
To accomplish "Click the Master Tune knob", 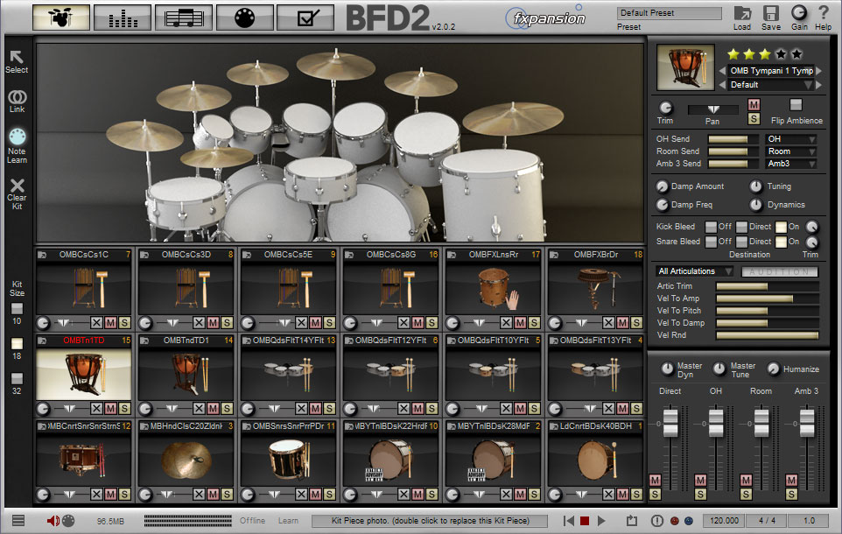I will [x=719, y=369].
